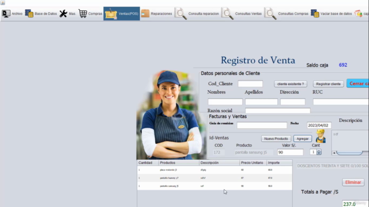
Task: Click the Descripción table column header
Action: click(219, 163)
